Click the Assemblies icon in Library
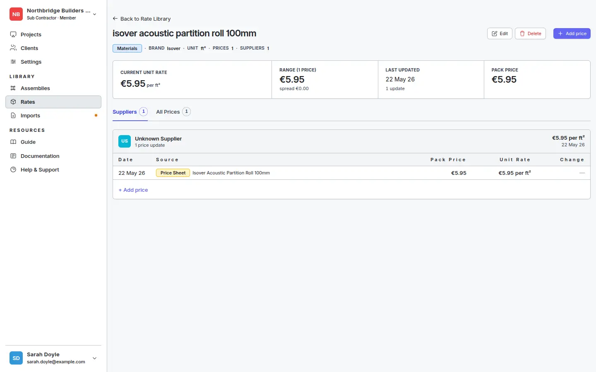 click(13, 88)
